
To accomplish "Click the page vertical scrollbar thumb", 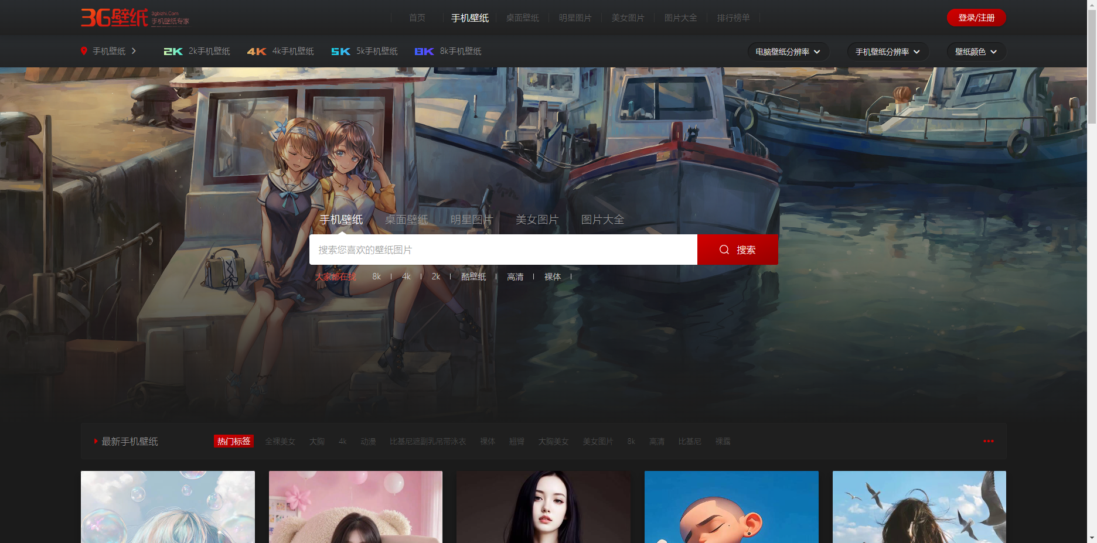I will coord(1092,66).
